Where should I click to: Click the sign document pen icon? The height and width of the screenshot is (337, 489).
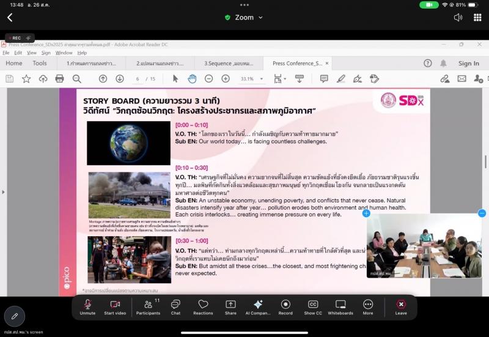358,79
